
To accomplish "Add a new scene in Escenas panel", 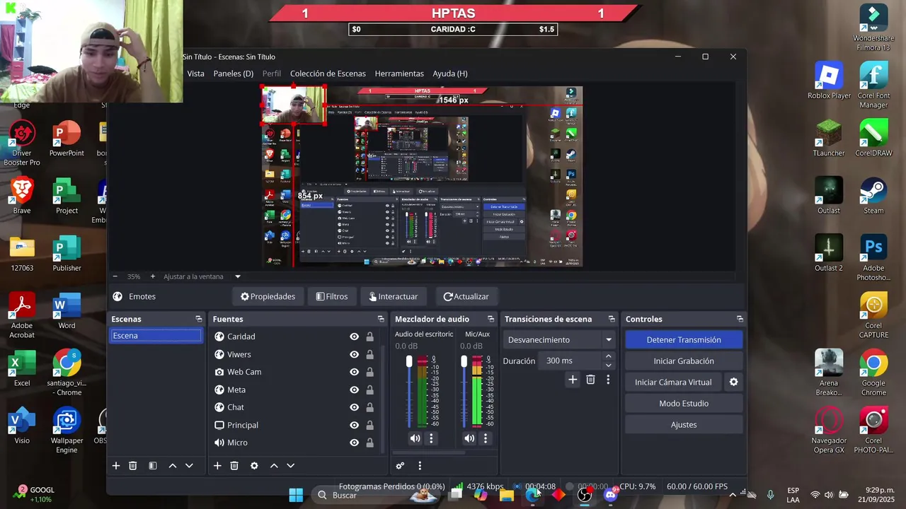I will 116,466.
